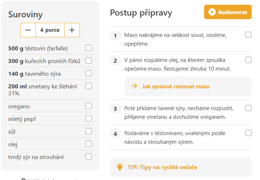This screenshot has width=260, height=180.
Task: Tick the step 3 completion checkbox
Action: point(248,108)
